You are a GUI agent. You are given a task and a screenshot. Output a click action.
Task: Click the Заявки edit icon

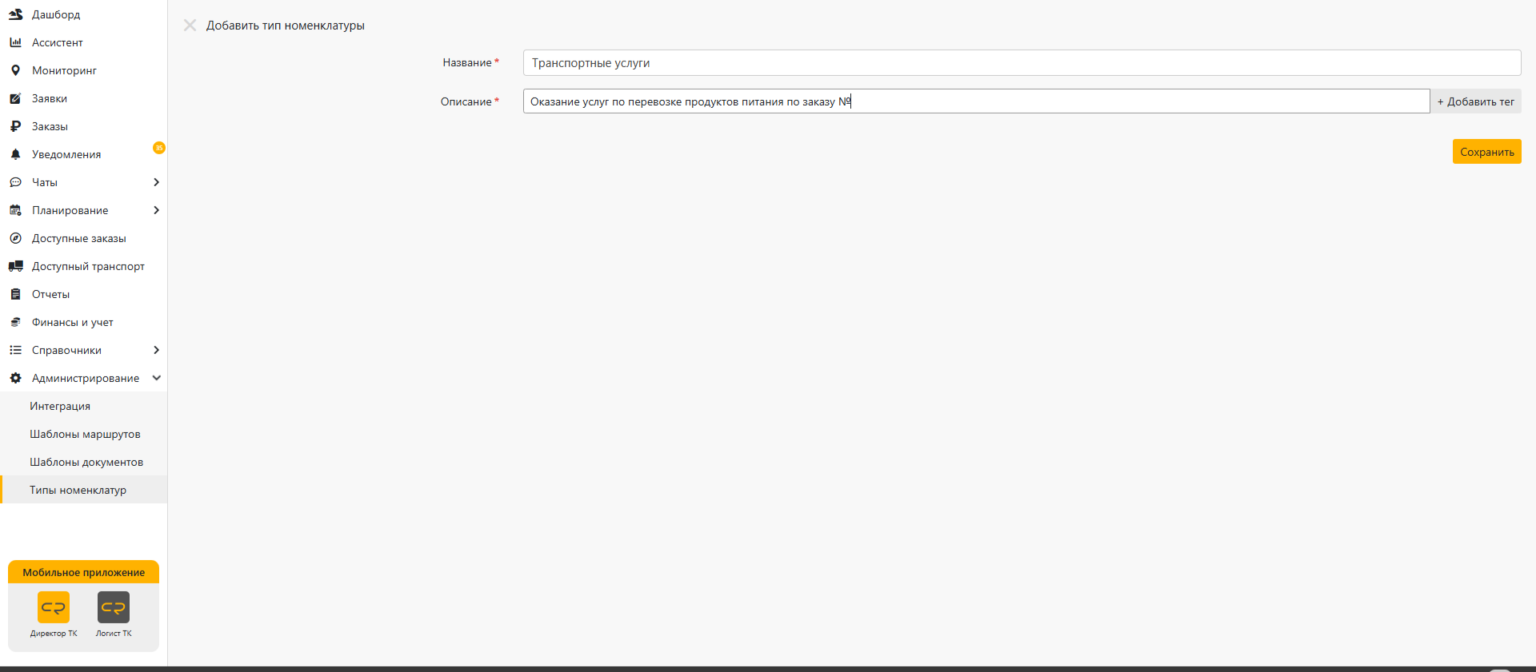pyautogui.click(x=15, y=98)
